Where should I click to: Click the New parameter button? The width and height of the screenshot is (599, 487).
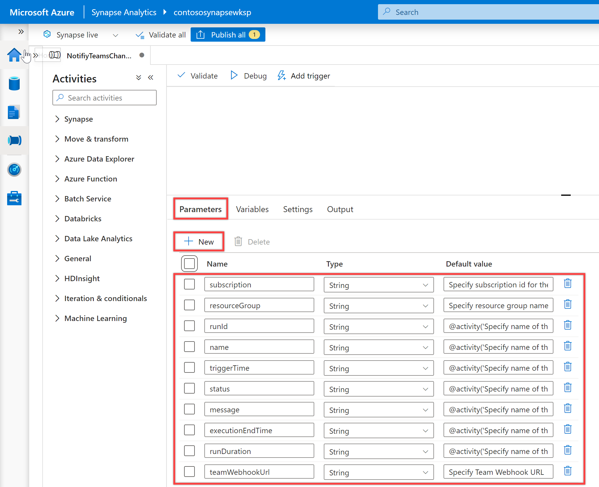(x=199, y=242)
